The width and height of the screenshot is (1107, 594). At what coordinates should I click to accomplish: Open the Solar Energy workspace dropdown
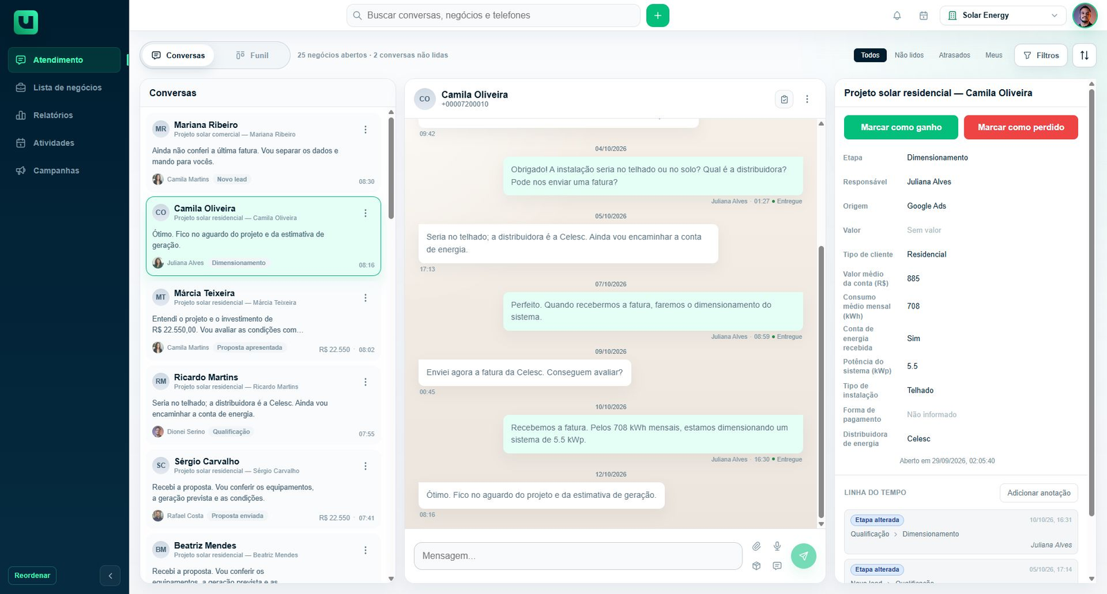click(1003, 15)
